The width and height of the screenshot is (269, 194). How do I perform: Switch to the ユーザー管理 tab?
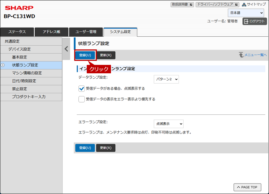click(x=86, y=32)
